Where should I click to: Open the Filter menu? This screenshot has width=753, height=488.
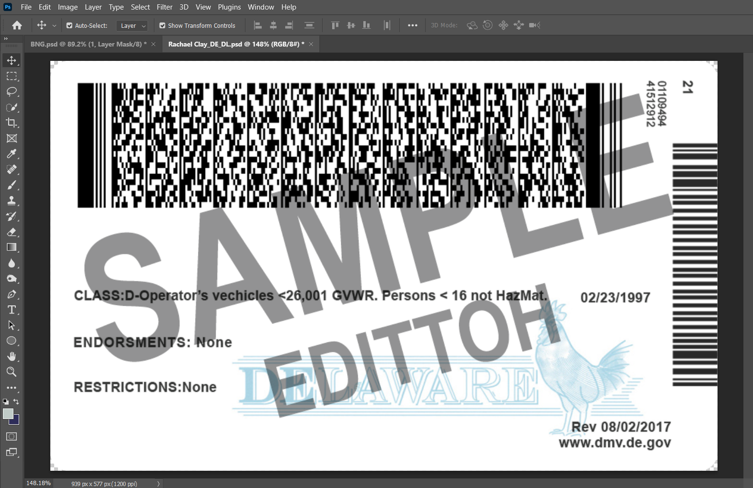164,7
